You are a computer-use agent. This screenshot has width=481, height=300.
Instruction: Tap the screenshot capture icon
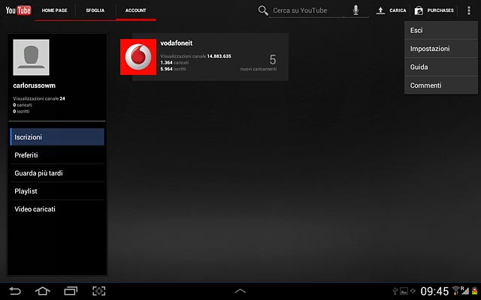tap(98, 291)
